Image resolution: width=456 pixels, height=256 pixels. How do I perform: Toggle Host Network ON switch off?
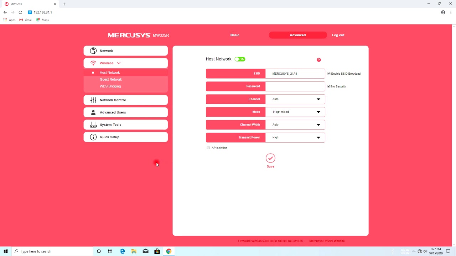(240, 59)
